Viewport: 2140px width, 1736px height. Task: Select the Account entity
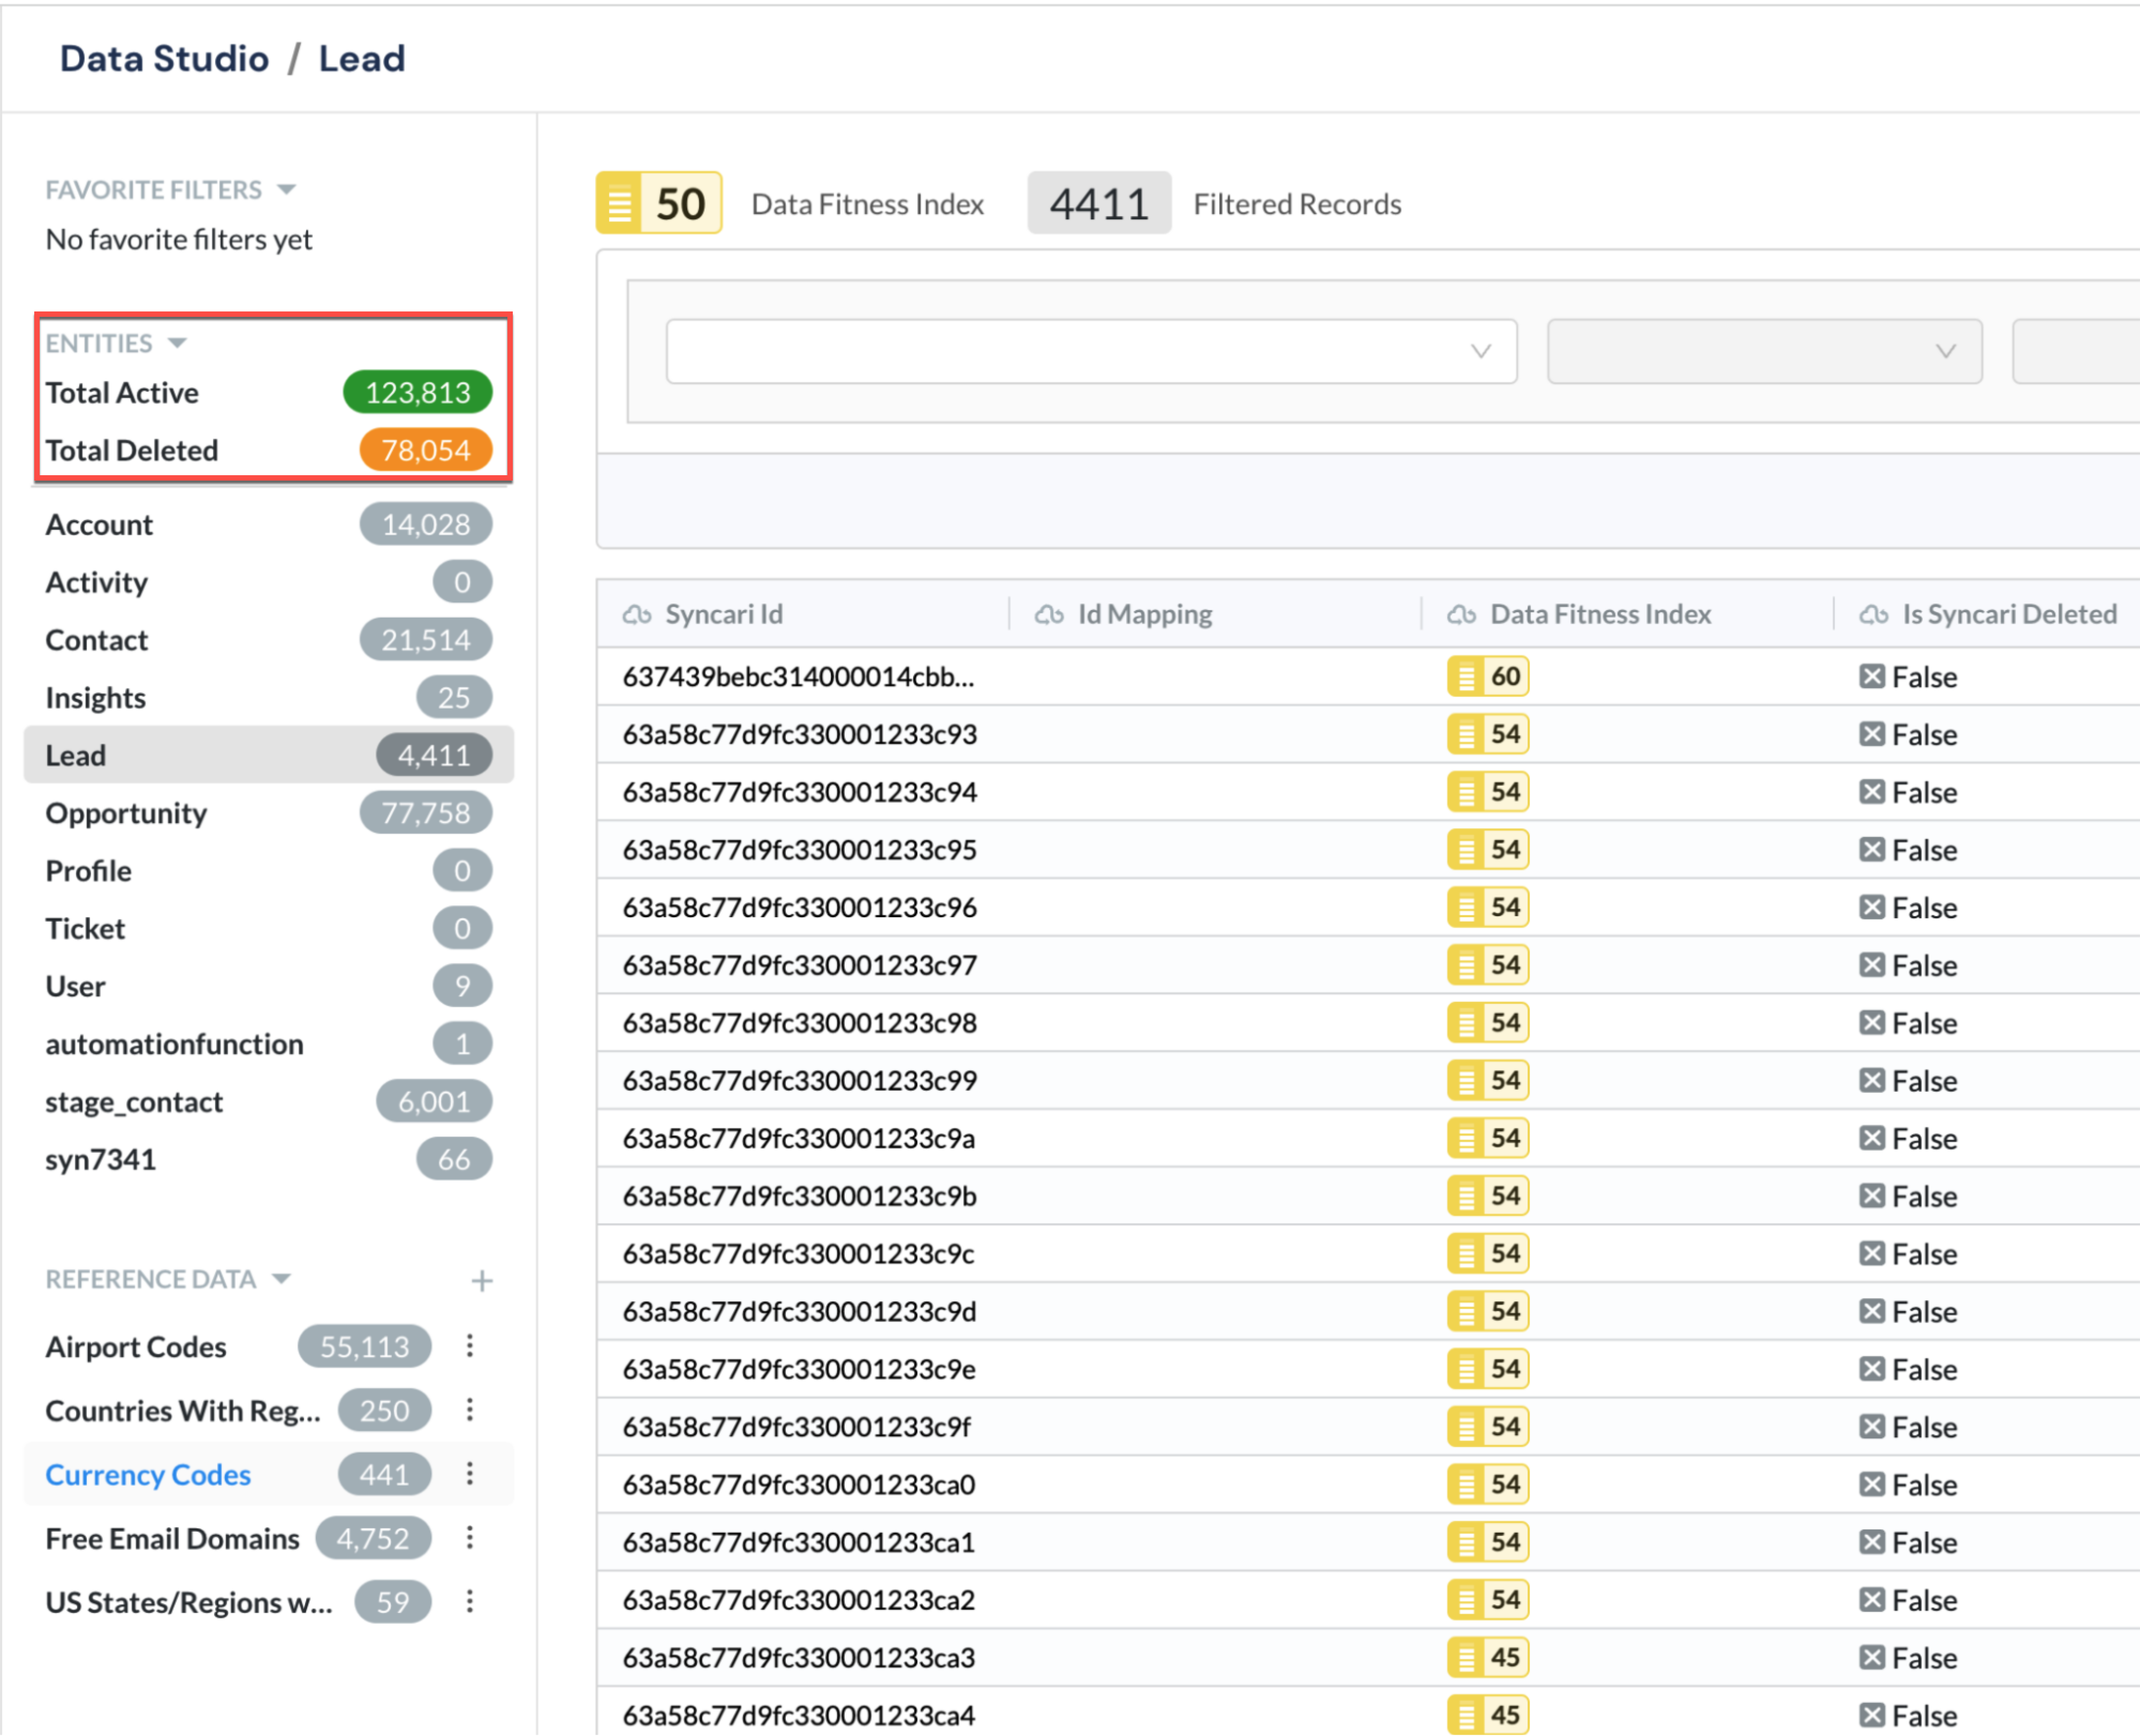click(268, 525)
